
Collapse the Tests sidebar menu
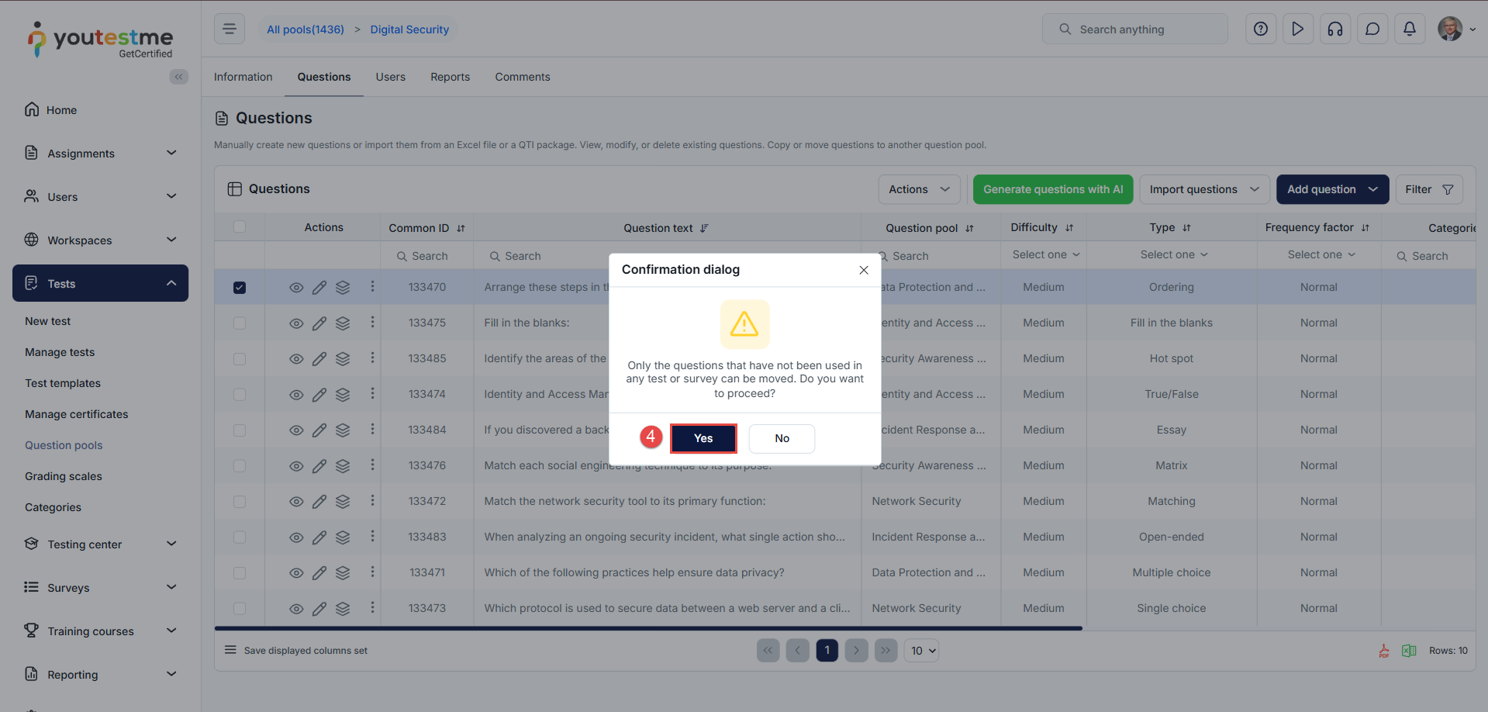pyautogui.click(x=101, y=283)
